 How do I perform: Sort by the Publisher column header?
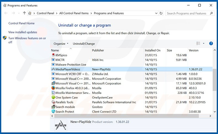(118, 50)
